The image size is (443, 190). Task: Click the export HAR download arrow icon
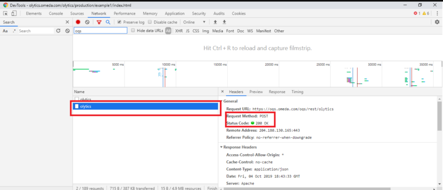tap(224, 22)
